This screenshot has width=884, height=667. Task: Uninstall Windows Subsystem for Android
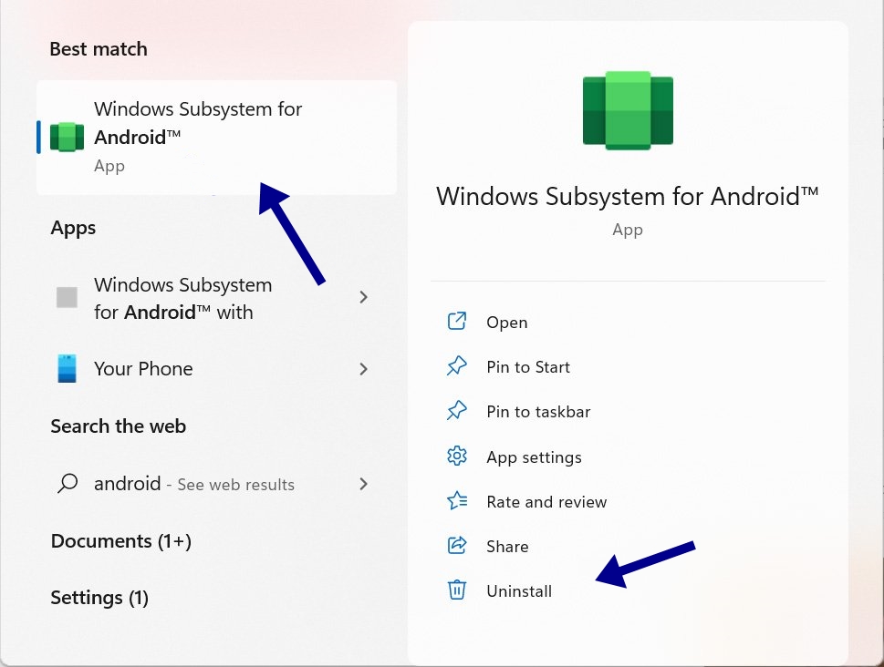click(x=519, y=590)
